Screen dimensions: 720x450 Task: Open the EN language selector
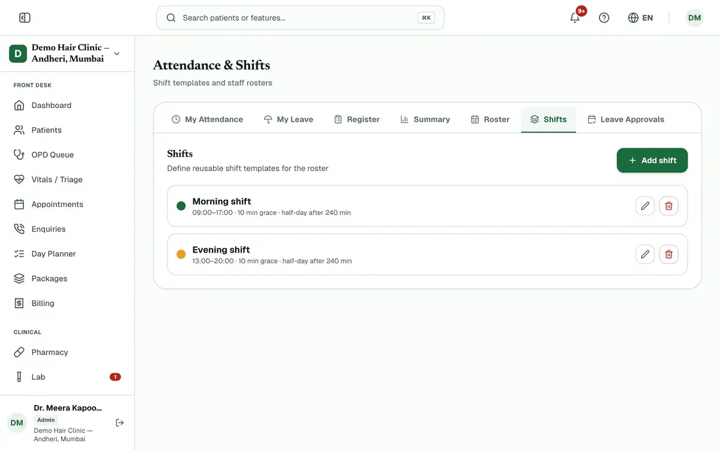tap(640, 18)
